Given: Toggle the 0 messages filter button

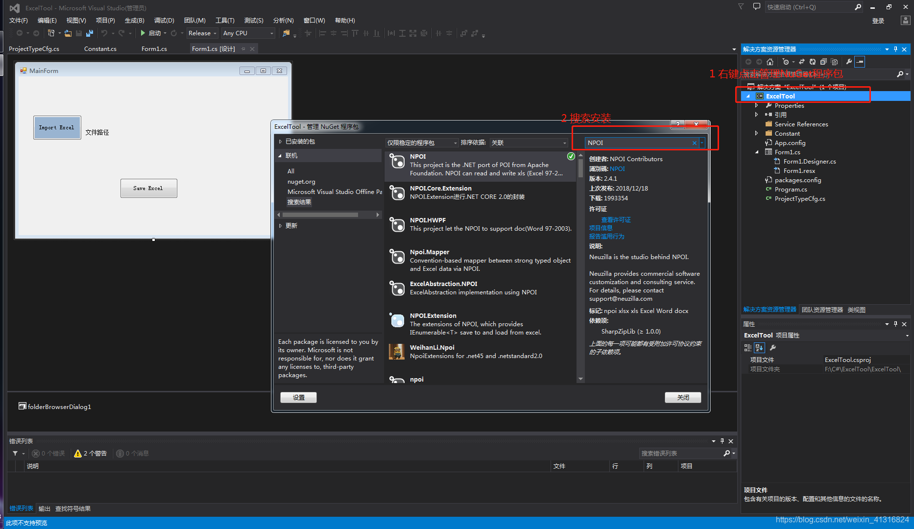Looking at the screenshot, I should click(133, 454).
